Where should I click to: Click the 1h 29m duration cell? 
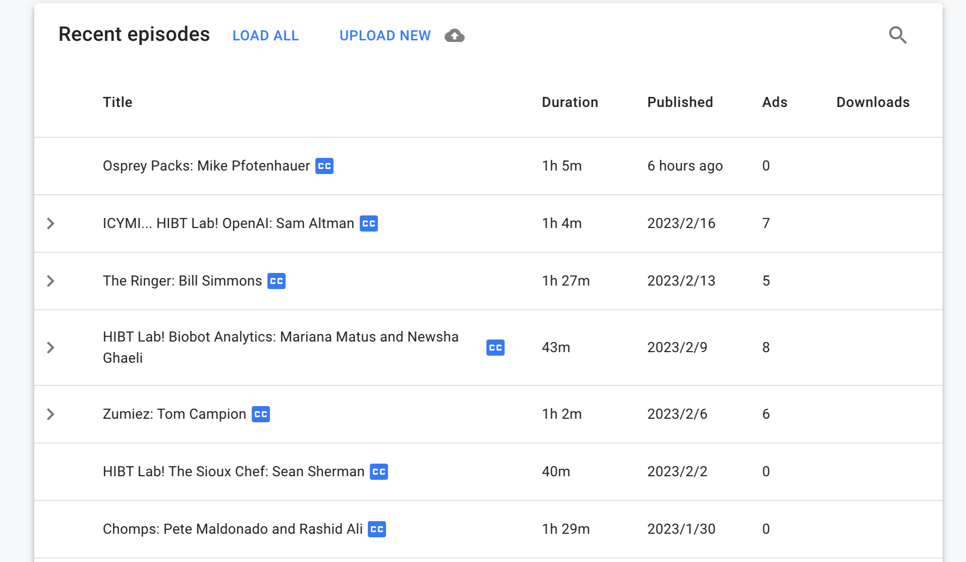pos(566,529)
